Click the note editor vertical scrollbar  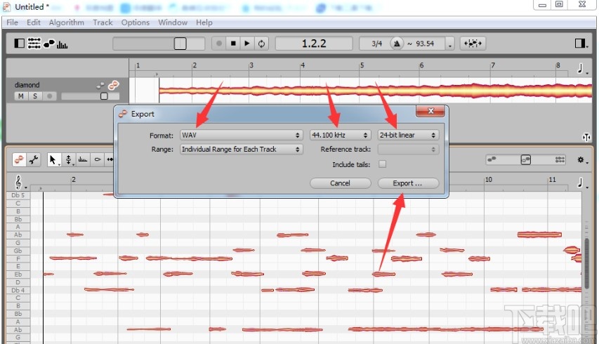(587, 263)
